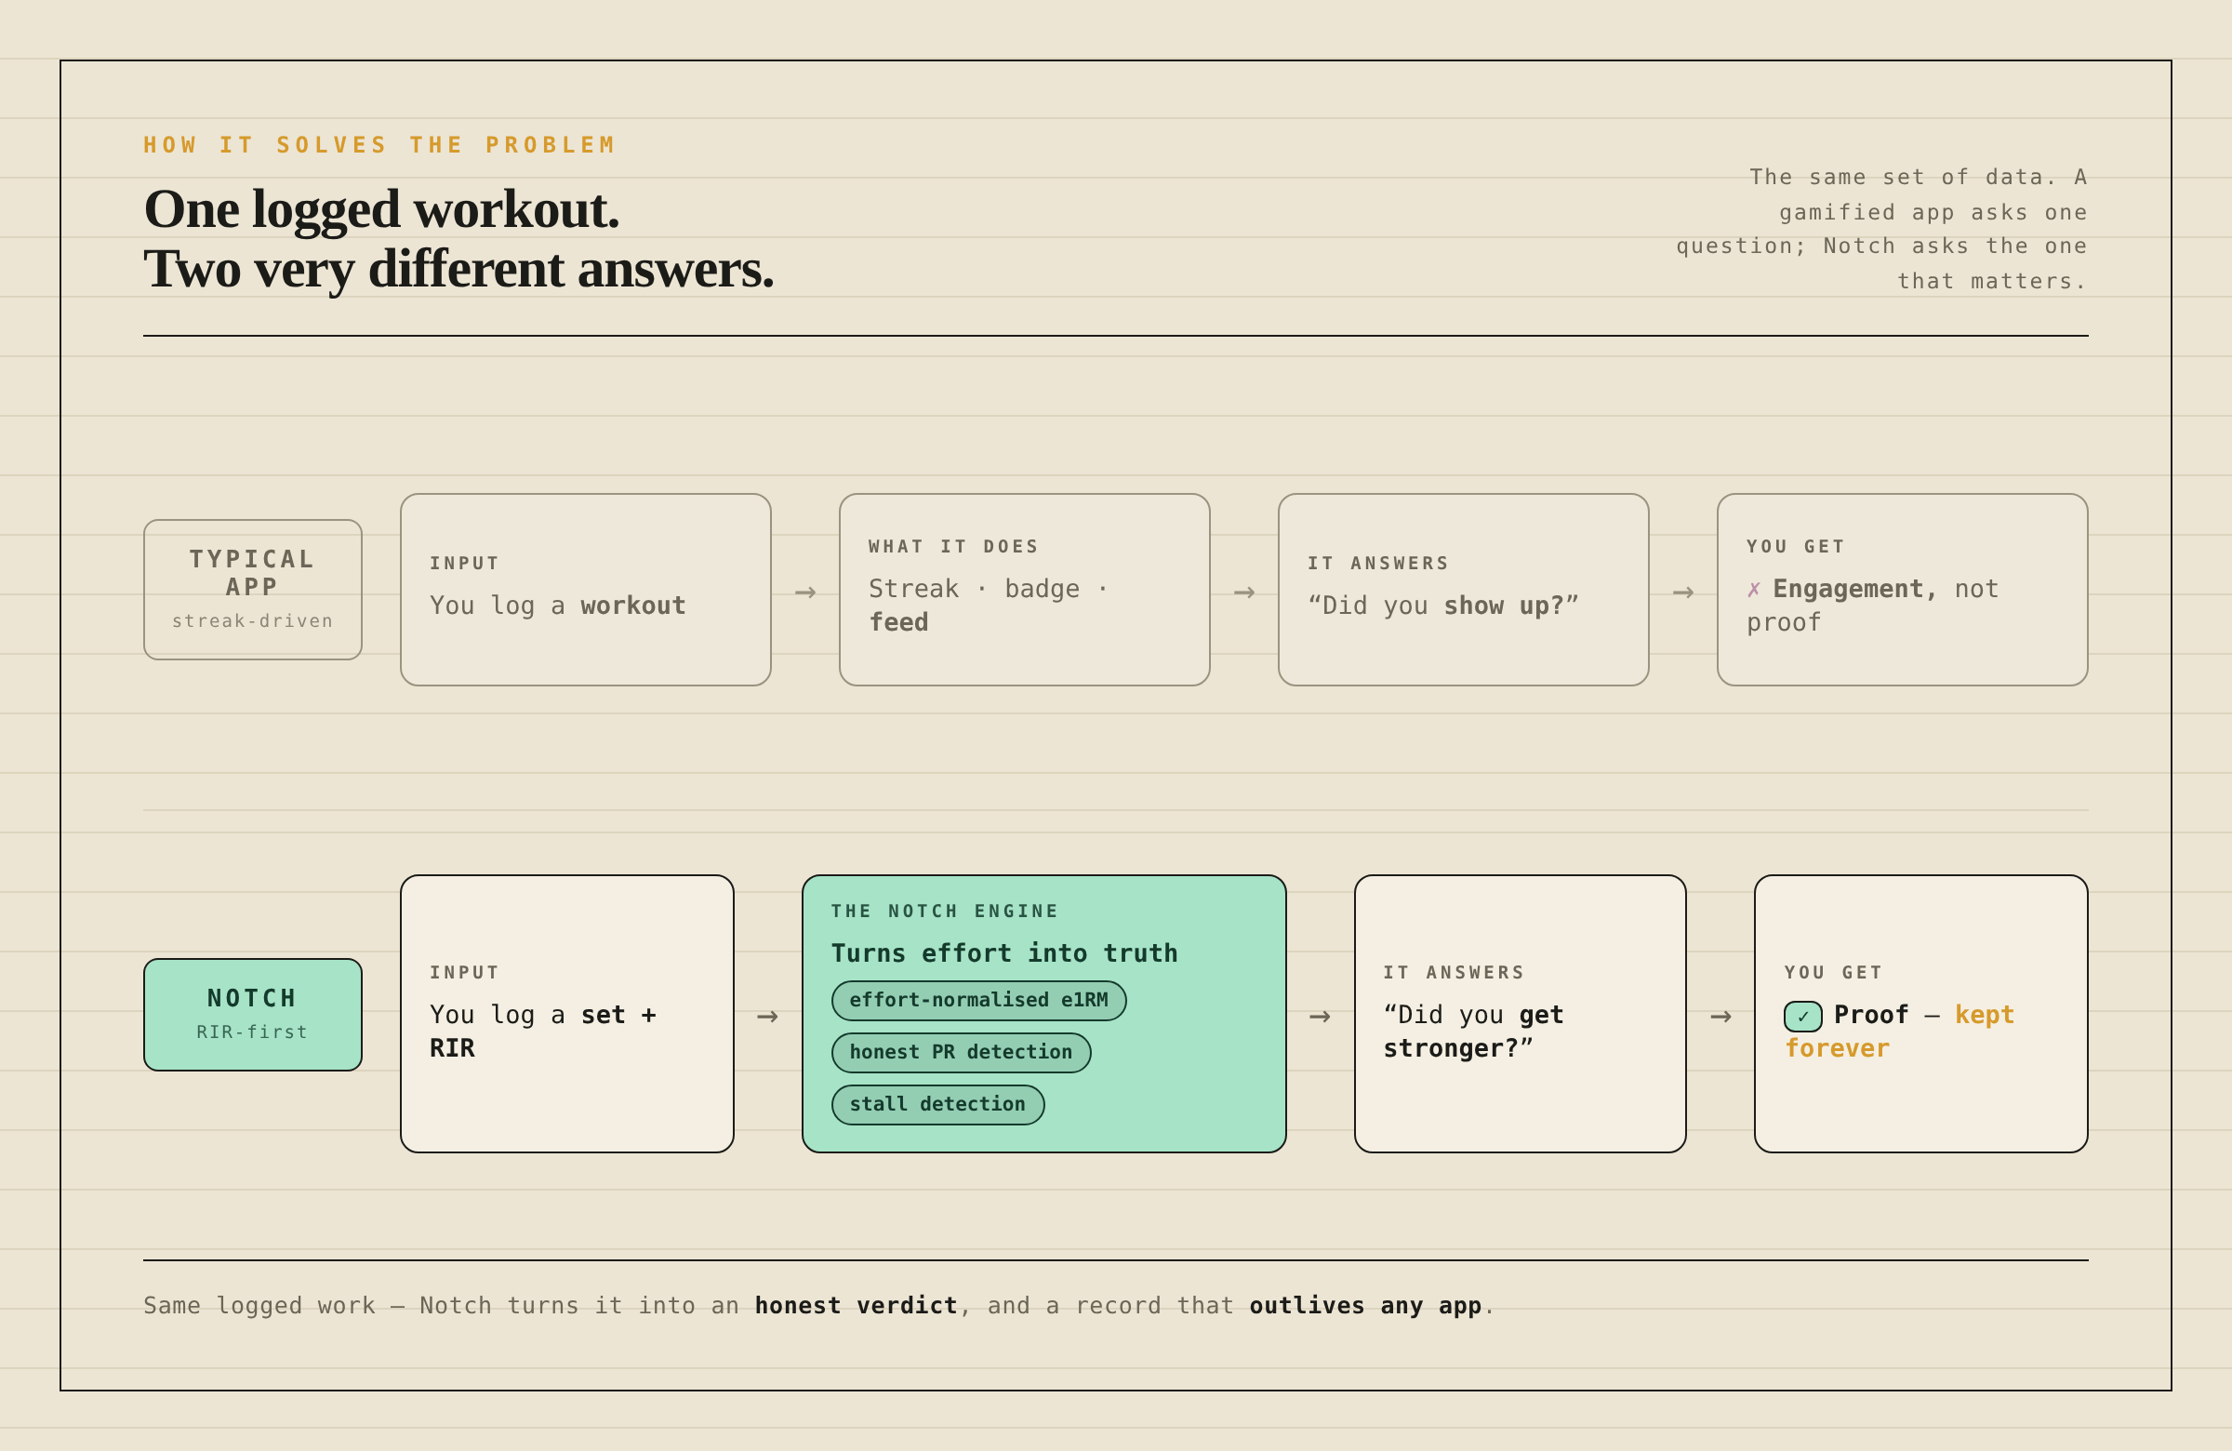Click the arrow before the Proof card
This screenshot has height=1451, width=2232.
pos(1720,1016)
